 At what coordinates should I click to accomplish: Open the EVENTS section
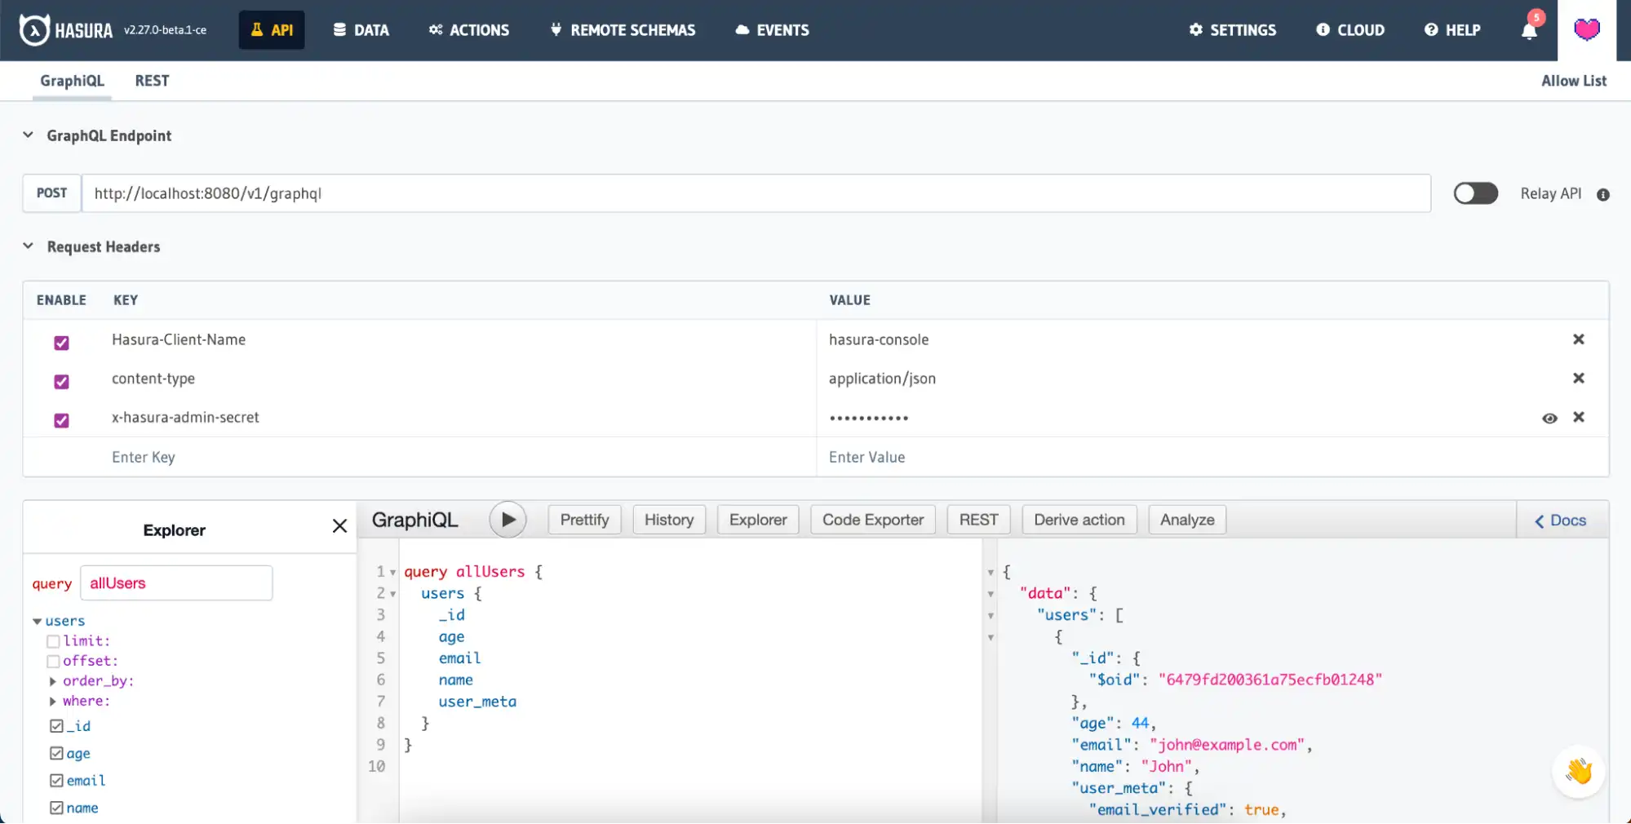click(x=771, y=29)
